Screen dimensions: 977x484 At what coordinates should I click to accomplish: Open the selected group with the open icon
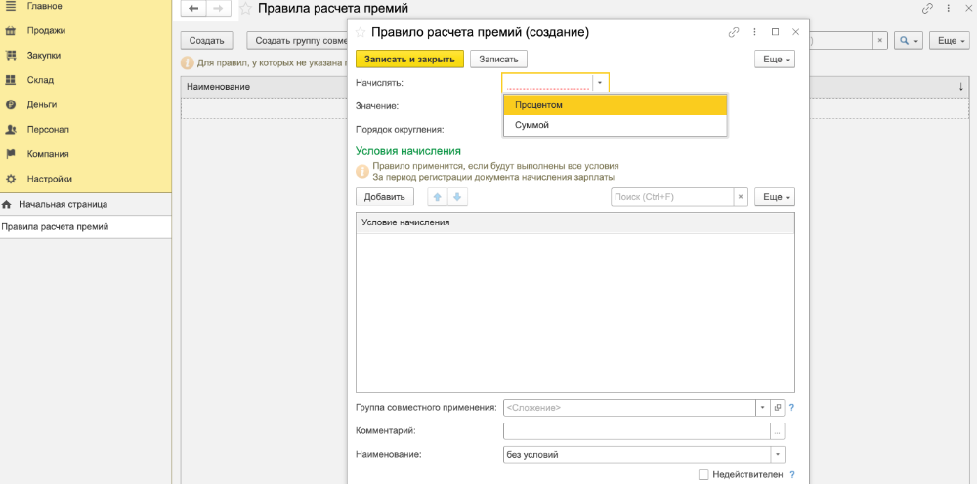point(778,408)
